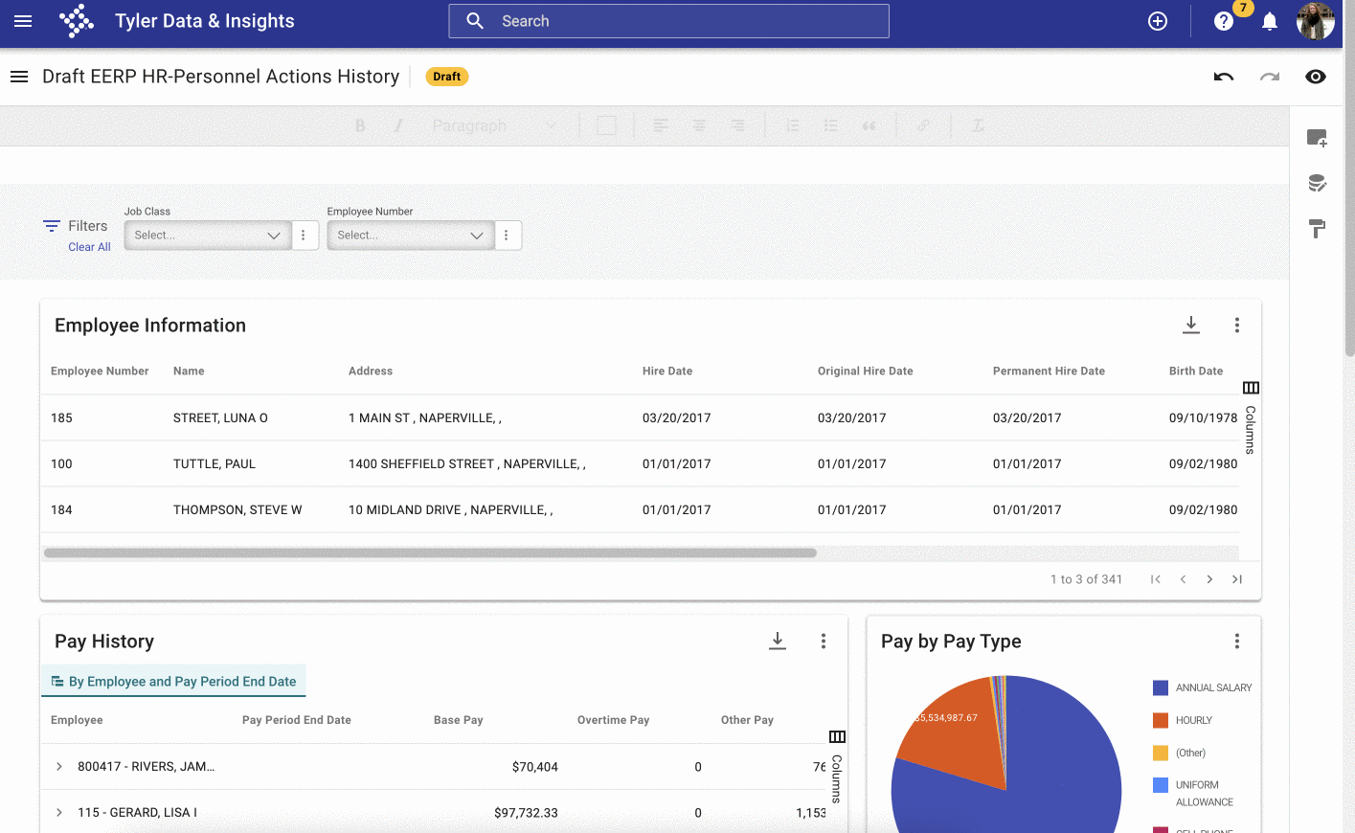
Task: Download the Pay History table
Action: click(778, 641)
